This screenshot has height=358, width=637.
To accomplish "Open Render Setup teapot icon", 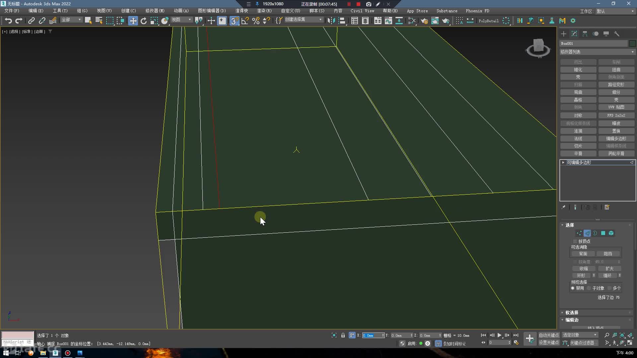I will tap(424, 21).
